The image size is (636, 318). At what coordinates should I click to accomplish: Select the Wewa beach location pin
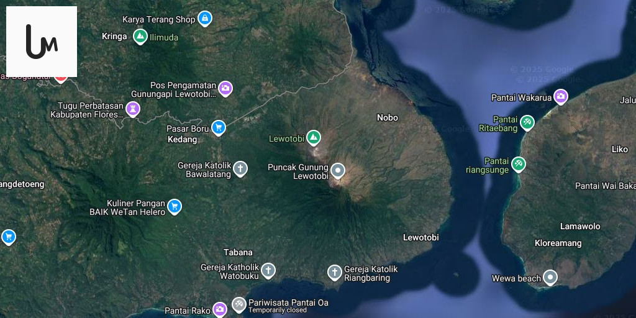coord(550,277)
